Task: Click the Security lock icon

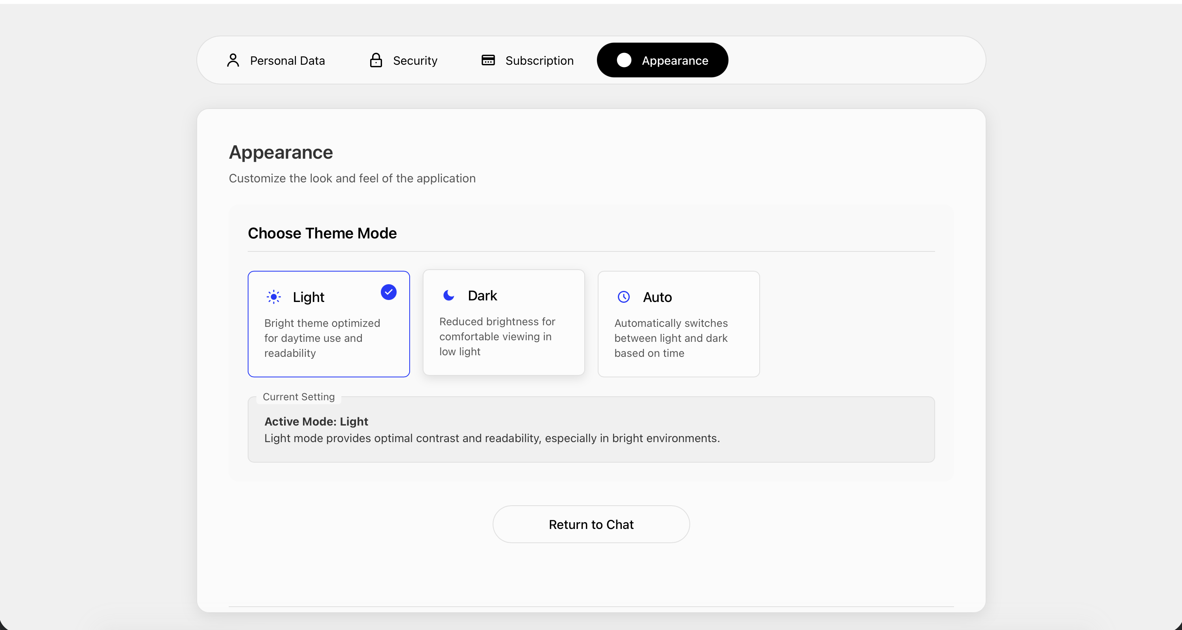Action: 376,60
